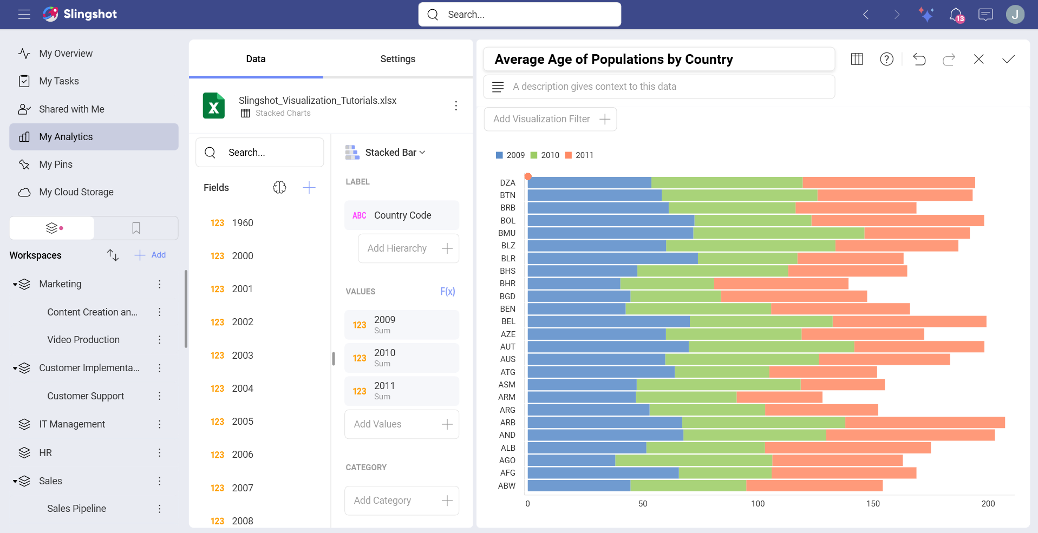Open options for the HR workspace

[x=160, y=453]
